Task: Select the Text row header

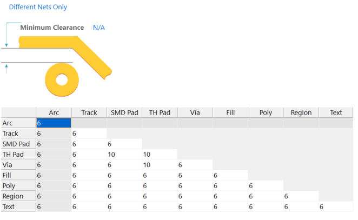Action: [18, 207]
